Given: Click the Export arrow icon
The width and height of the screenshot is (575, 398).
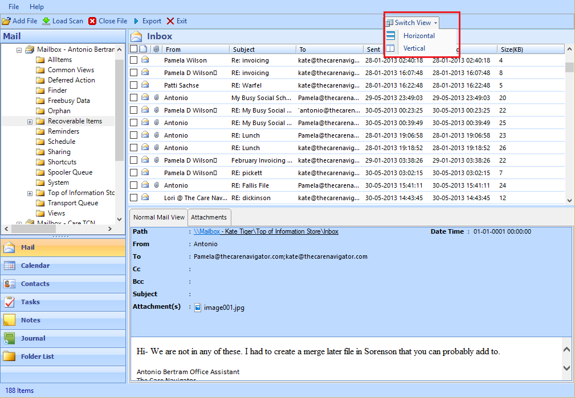Looking at the screenshot, I should tap(136, 21).
